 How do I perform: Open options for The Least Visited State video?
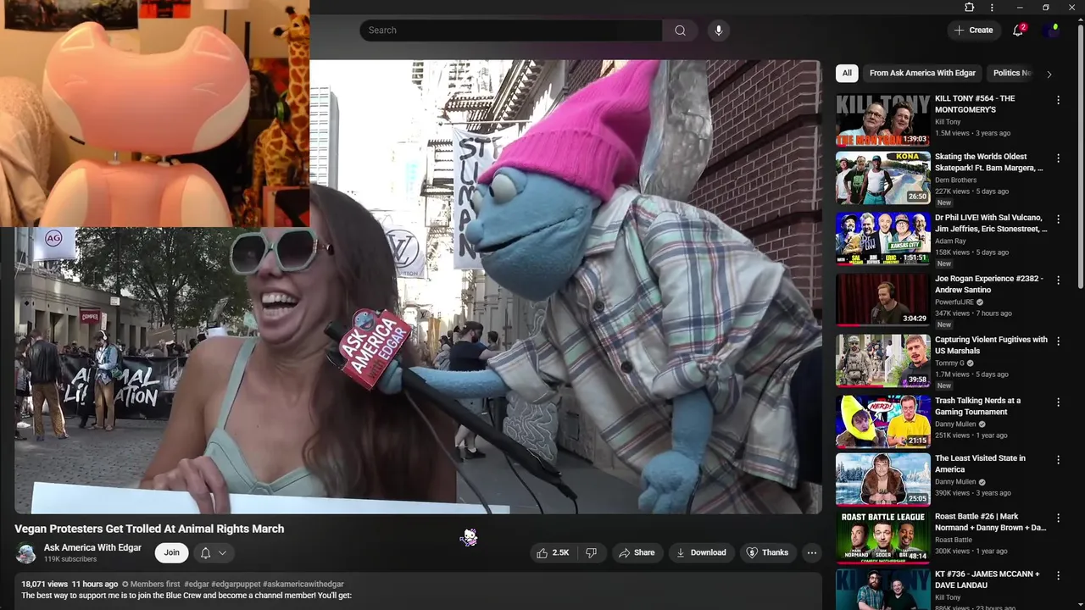(x=1058, y=459)
